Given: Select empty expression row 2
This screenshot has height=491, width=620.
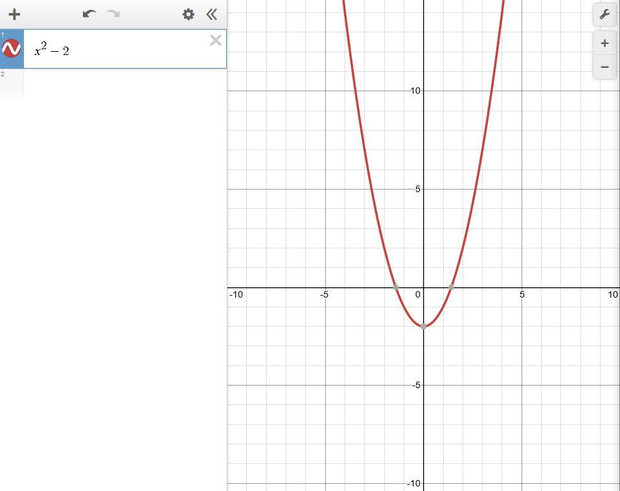Looking at the screenshot, I should pos(113,84).
